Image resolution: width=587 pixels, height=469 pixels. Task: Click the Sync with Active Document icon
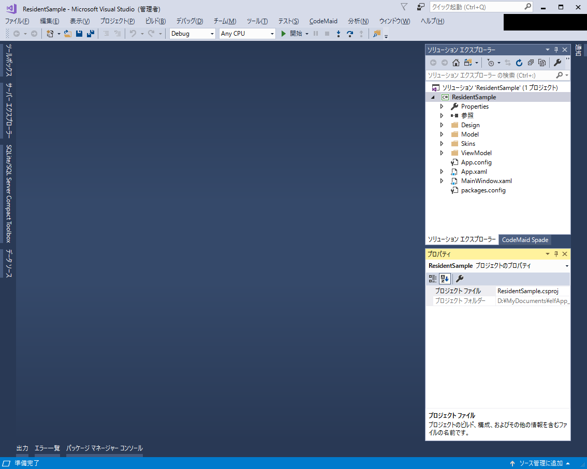(507, 63)
